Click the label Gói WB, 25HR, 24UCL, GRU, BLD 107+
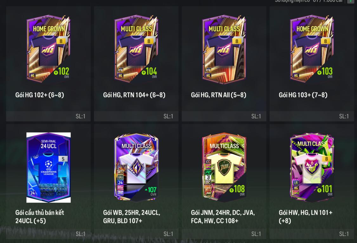The image size is (357, 243). pyautogui.click(x=132, y=217)
